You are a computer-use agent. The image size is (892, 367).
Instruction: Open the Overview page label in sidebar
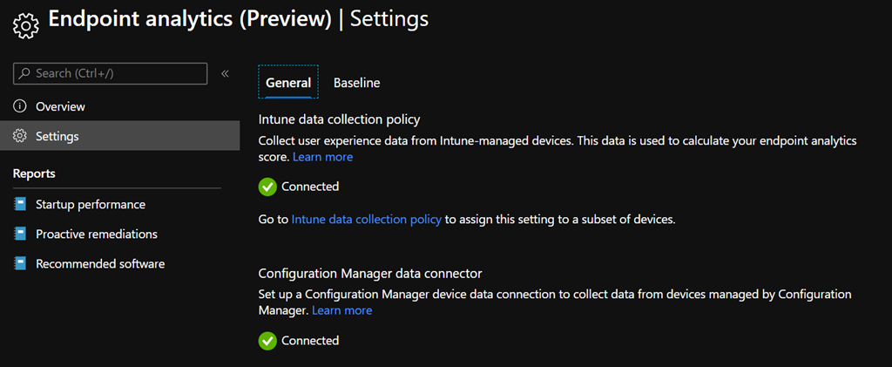(60, 106)
